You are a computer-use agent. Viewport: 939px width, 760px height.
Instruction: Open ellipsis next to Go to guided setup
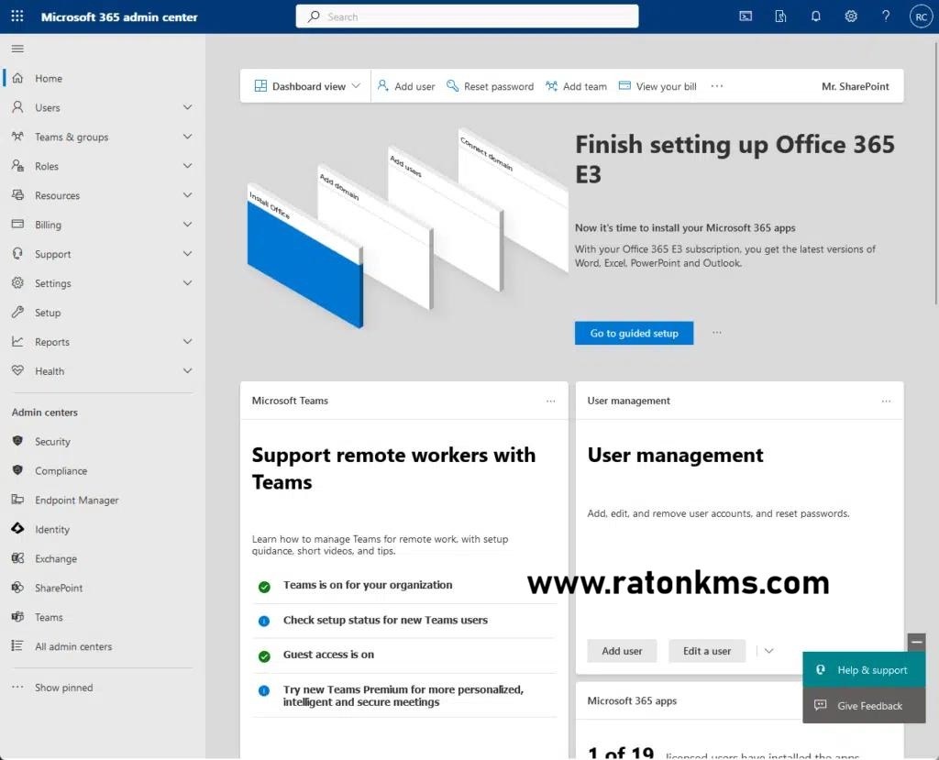[x=717, y=333]
